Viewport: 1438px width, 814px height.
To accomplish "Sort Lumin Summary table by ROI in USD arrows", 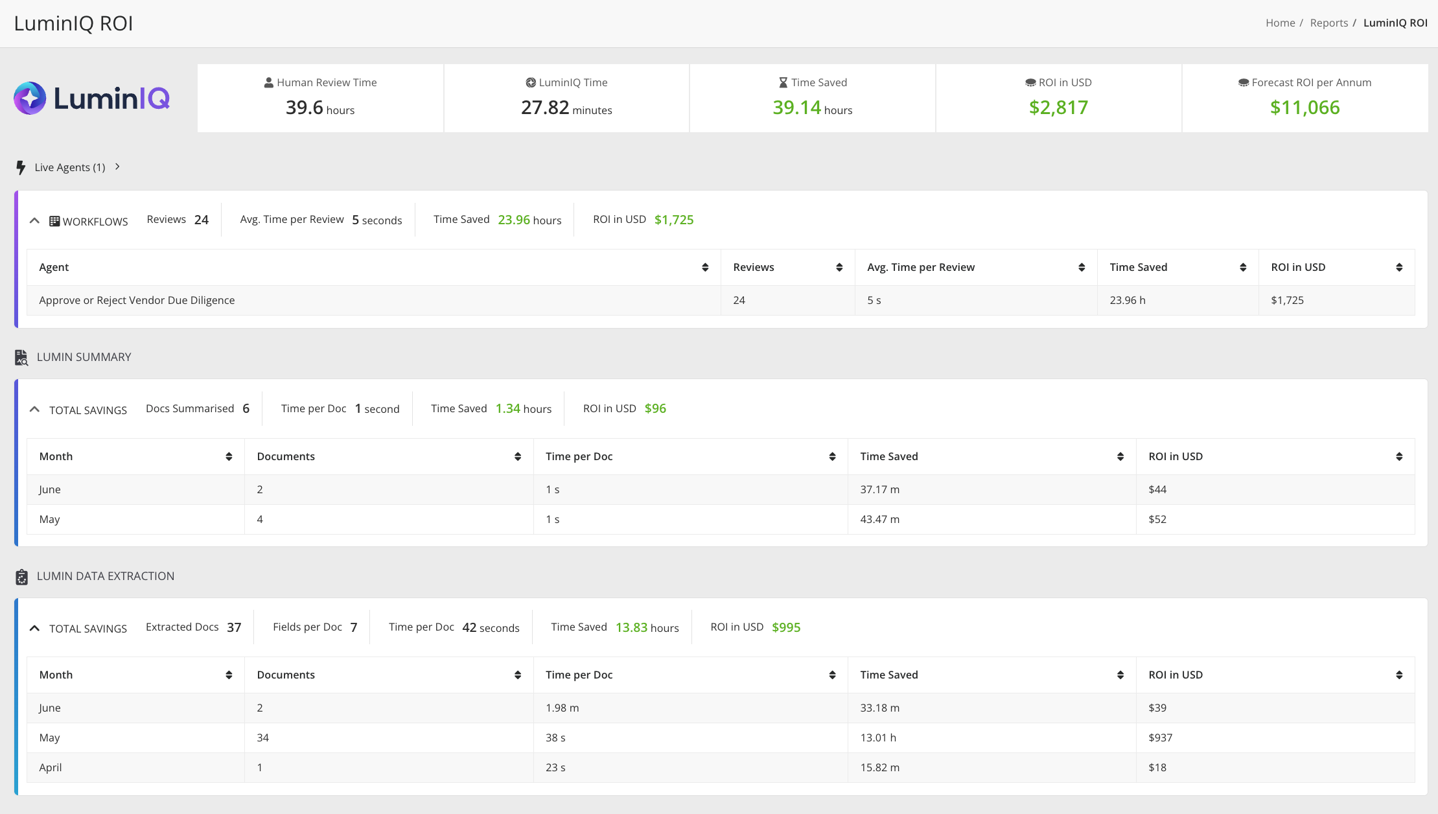I will 1399,457.
